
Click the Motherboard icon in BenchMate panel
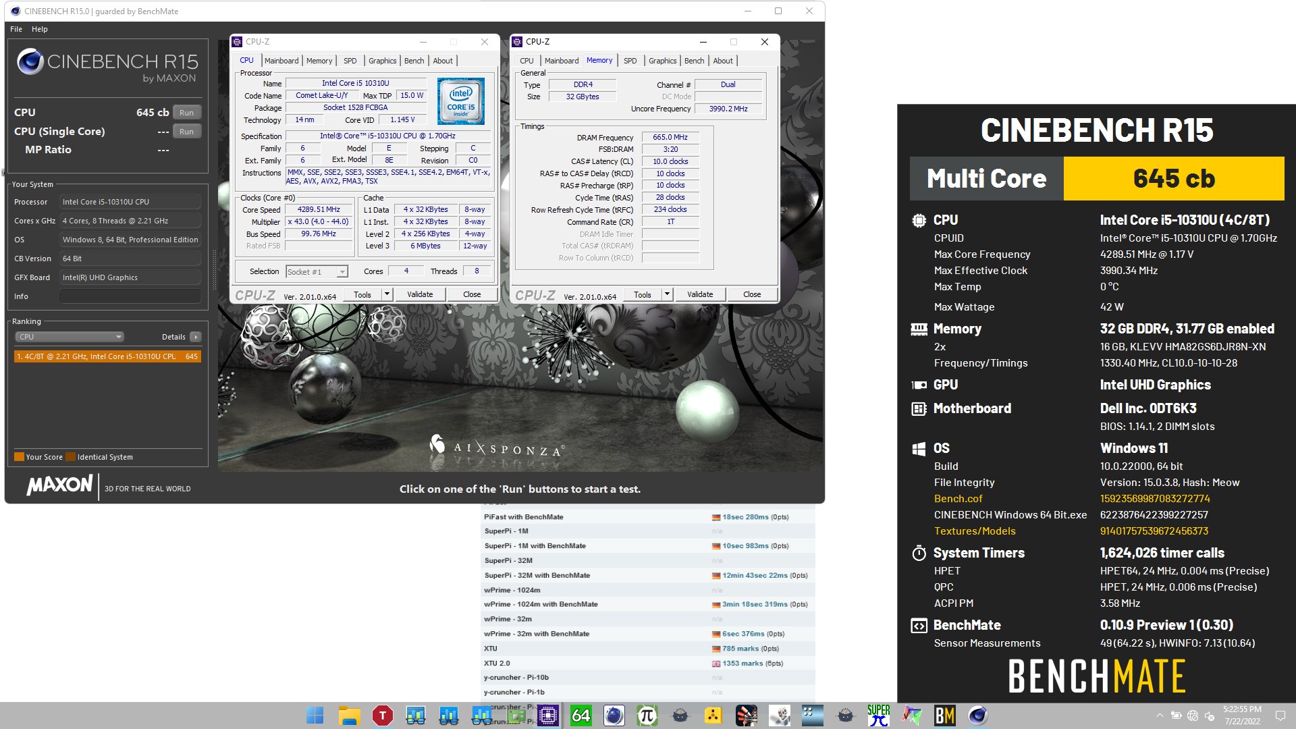[x=919, y=408]
